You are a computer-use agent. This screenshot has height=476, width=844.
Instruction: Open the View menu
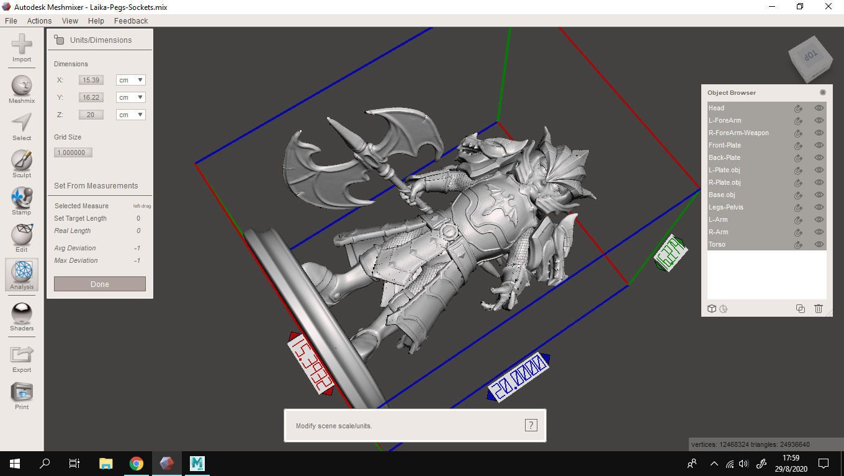[x=70, y=20]
